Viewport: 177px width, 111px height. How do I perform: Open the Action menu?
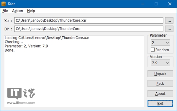(x=17, y=11)
